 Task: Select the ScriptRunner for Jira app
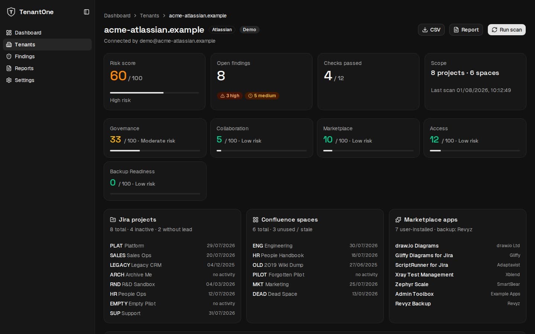[458, 265]
